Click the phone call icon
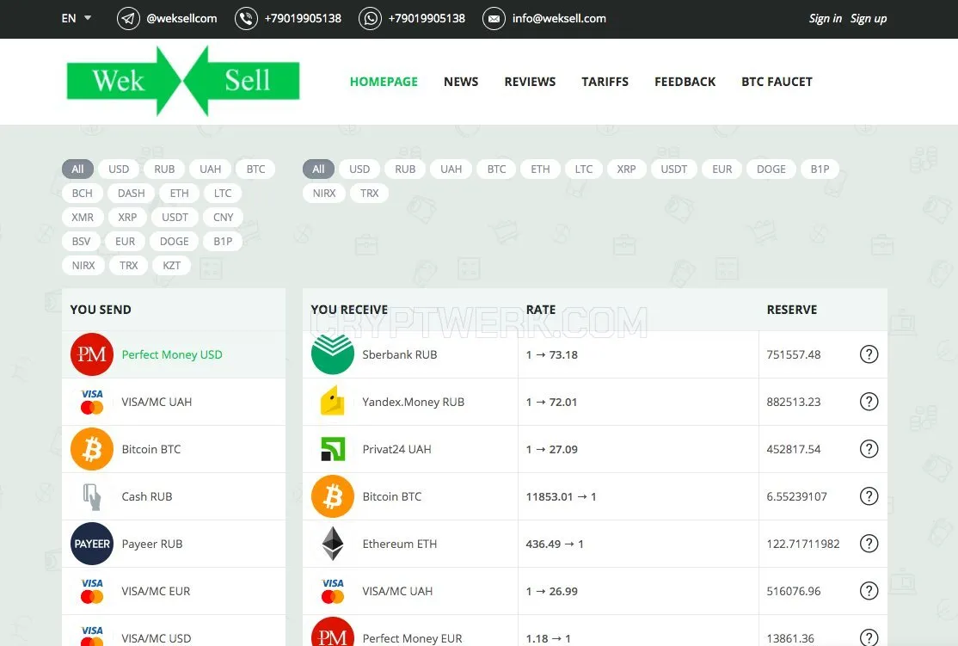 pyautogui.click(x=246, y=18)
